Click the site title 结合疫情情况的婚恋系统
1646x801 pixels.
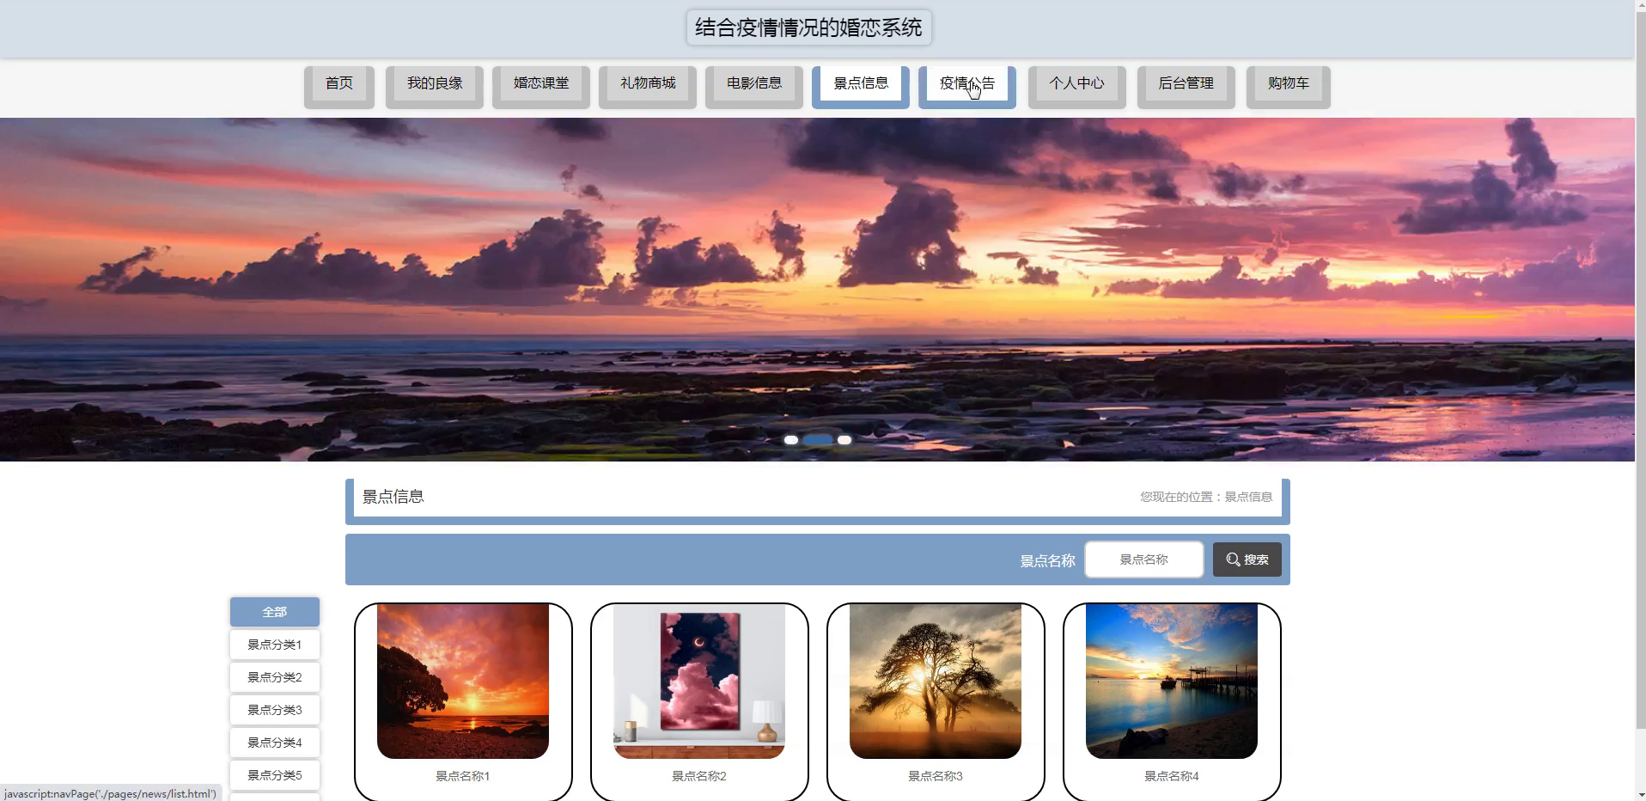click(808, 28)
